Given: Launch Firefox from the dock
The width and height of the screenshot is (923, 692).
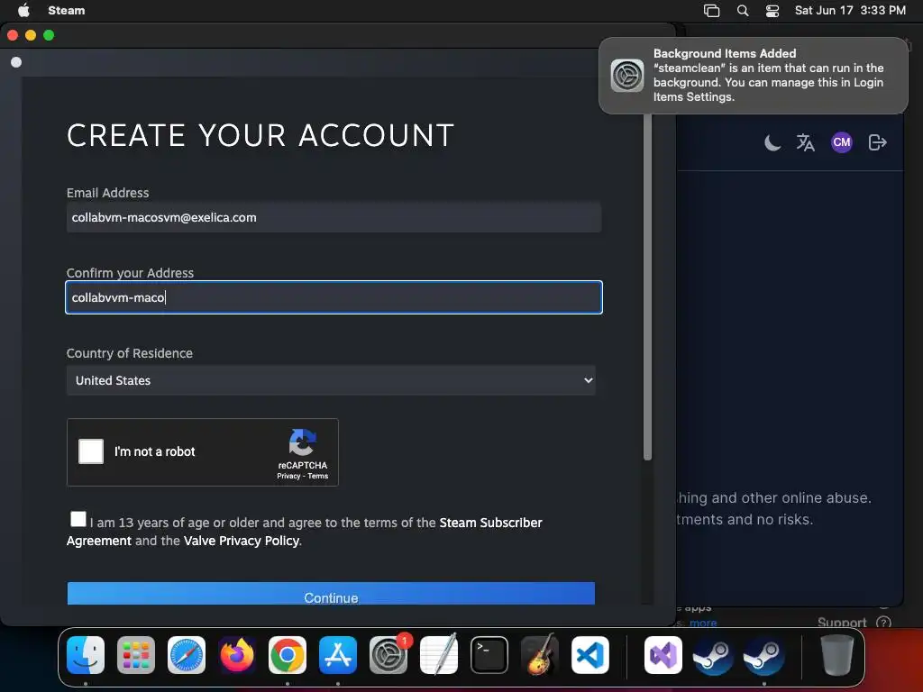Looking at the screenshot, I should click(237, 655).
